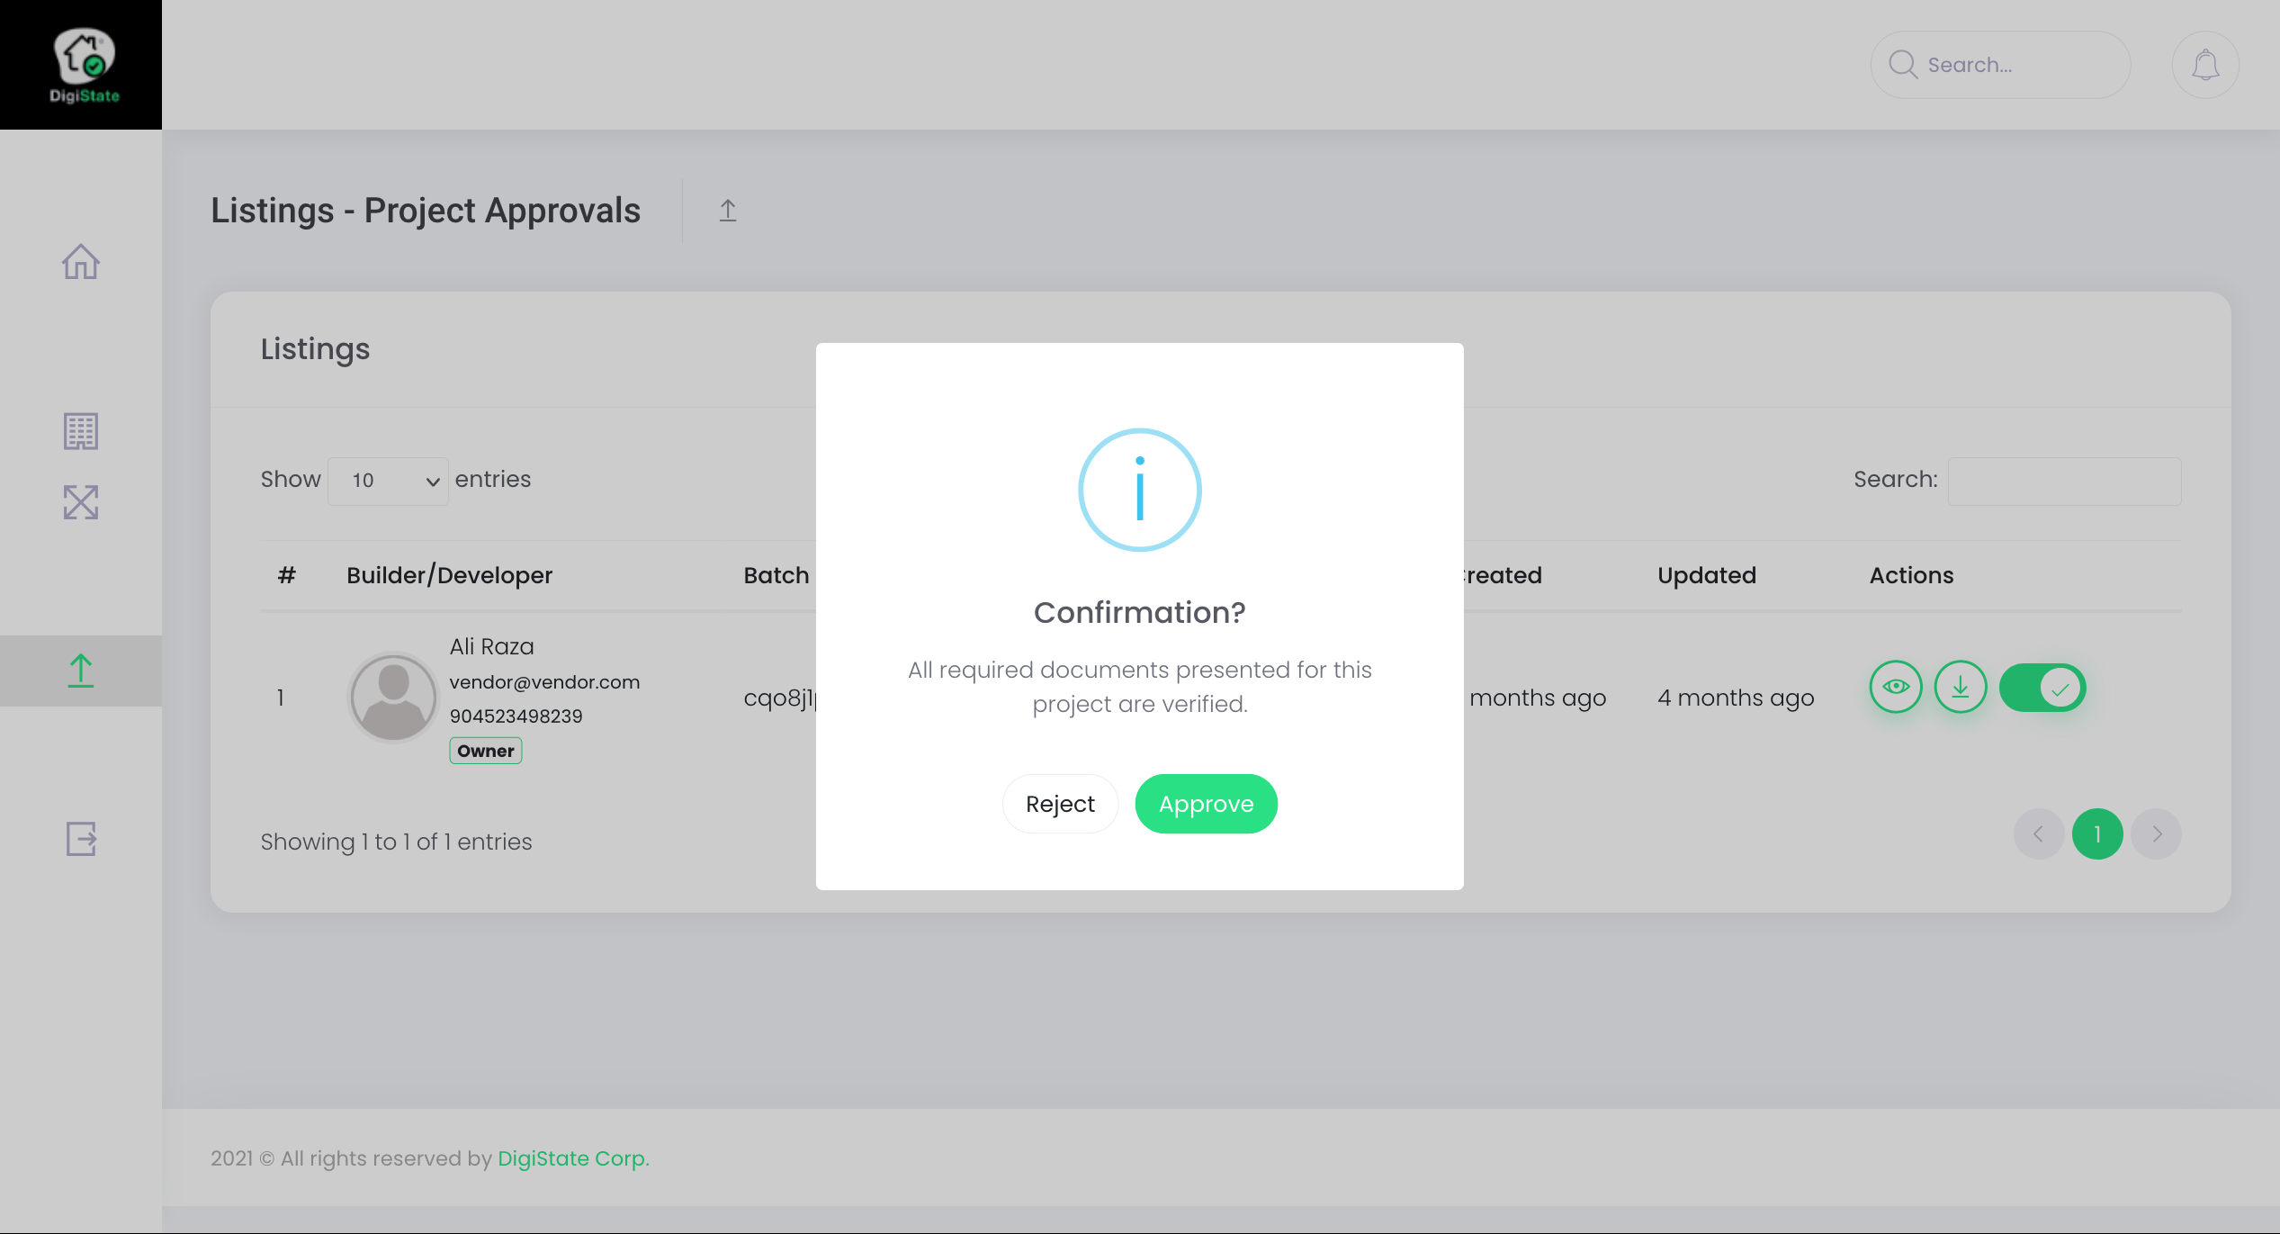Download the listing documents via arrow icon
Viewport: 2280px width, 1234px height.
1960,687
